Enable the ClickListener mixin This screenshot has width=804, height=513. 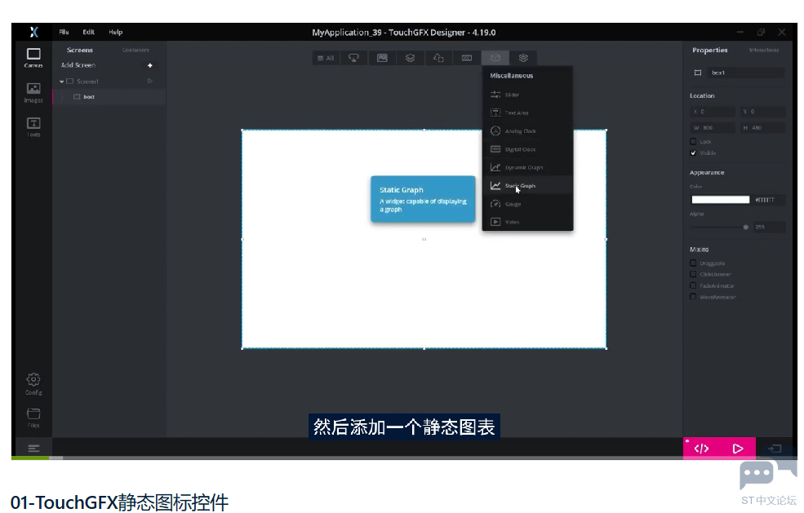click(x=693, y=274)
